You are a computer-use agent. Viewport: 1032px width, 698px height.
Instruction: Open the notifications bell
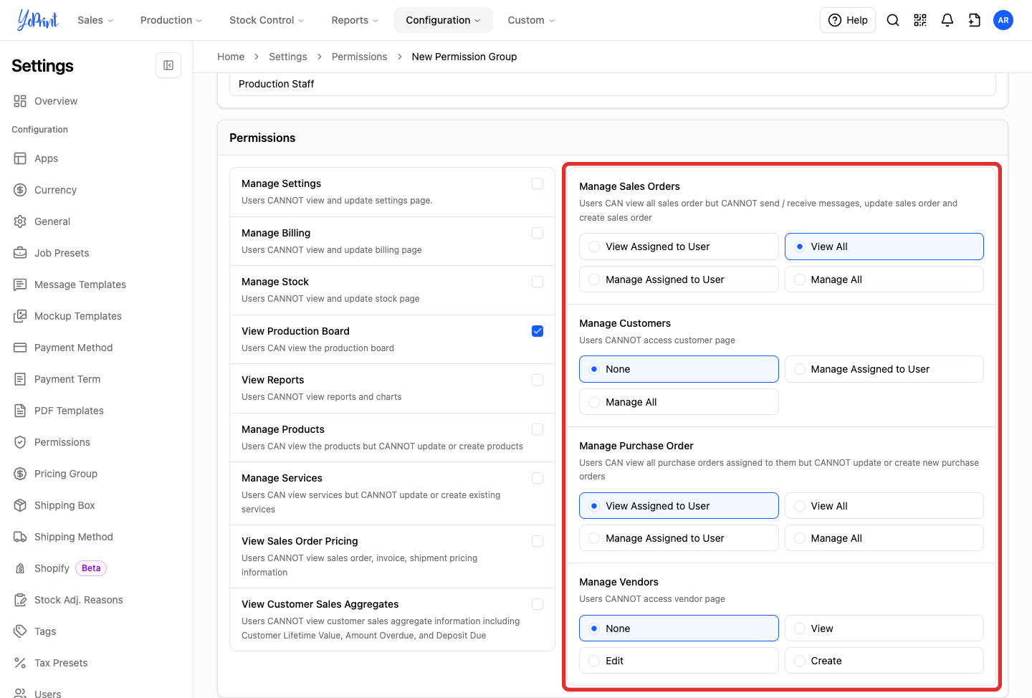click(x=947, y=20)
